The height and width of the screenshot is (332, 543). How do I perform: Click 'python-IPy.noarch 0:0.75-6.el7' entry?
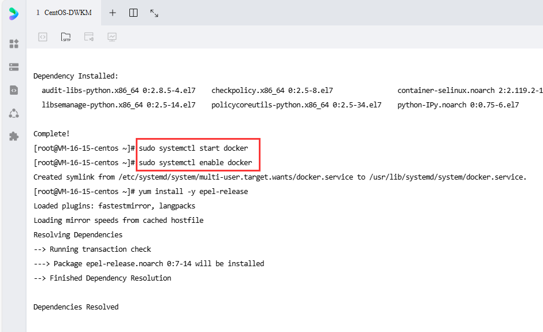pos(458,105)
